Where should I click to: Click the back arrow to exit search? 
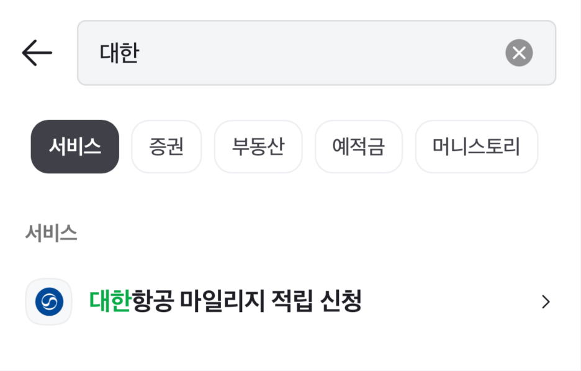(x=36, y=52)
